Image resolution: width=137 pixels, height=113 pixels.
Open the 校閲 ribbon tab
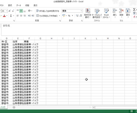[27, 5]
